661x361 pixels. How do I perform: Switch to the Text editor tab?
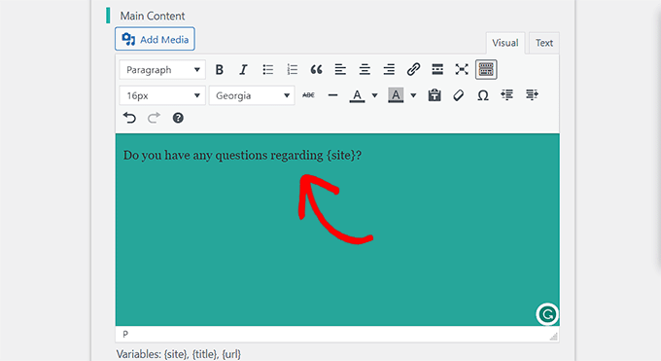point(543,43)
